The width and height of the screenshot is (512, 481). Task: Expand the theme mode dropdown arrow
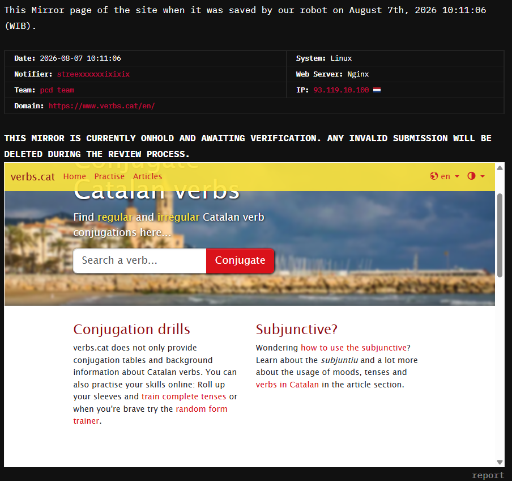pyautogui.click(x=483, y=176)
